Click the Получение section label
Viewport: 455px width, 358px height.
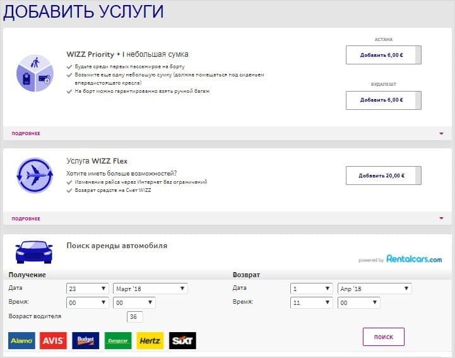(27, 275)
